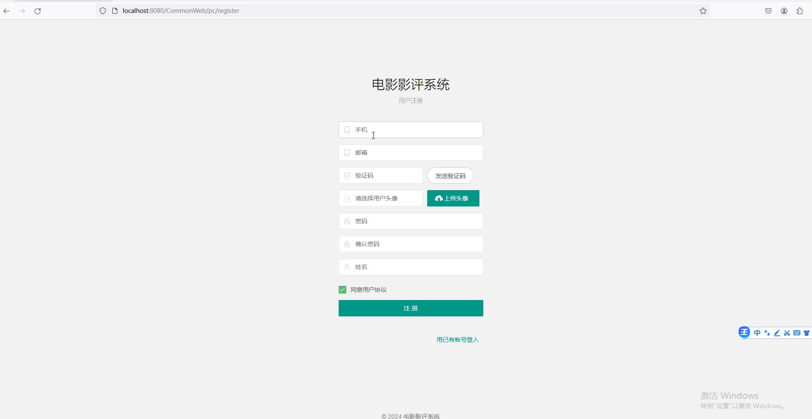Toggle the 同意用户协议 checkbox
Viewport: 812px width, 419px height.
point(343,290)
